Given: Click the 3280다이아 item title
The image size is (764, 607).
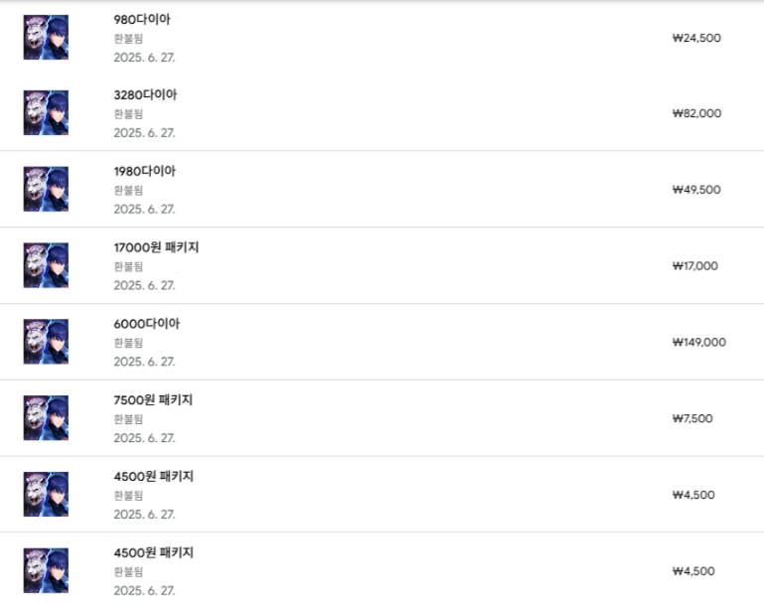Looking at the screenshot, I should coord(145,95).
